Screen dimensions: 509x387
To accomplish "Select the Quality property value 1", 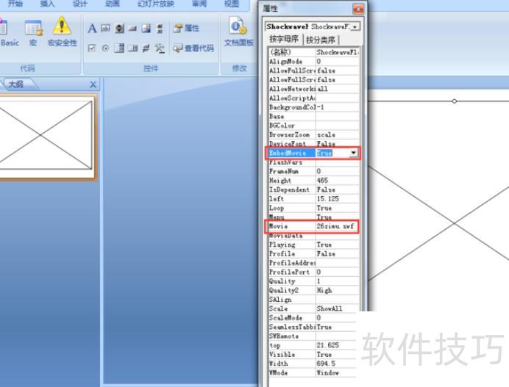I will coord(338,281).
